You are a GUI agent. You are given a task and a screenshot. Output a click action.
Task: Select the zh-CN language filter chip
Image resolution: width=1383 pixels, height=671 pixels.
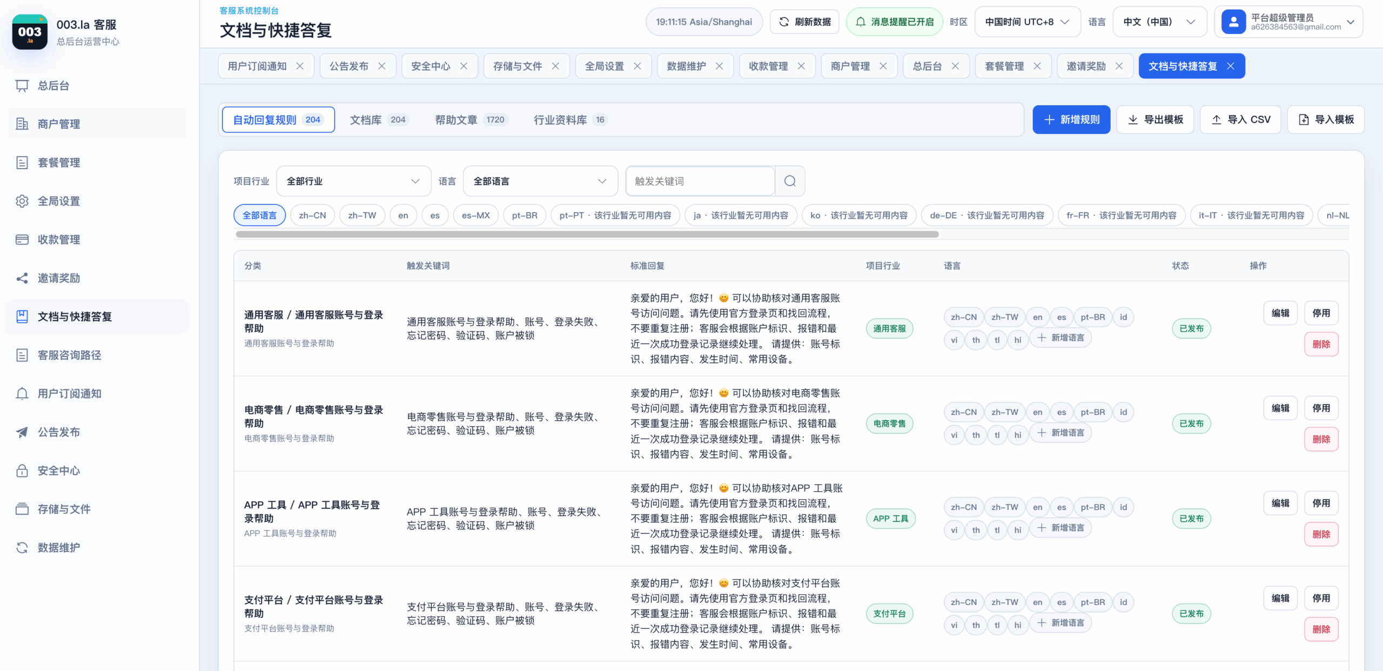pyautogui.click(x=312, y=215)
